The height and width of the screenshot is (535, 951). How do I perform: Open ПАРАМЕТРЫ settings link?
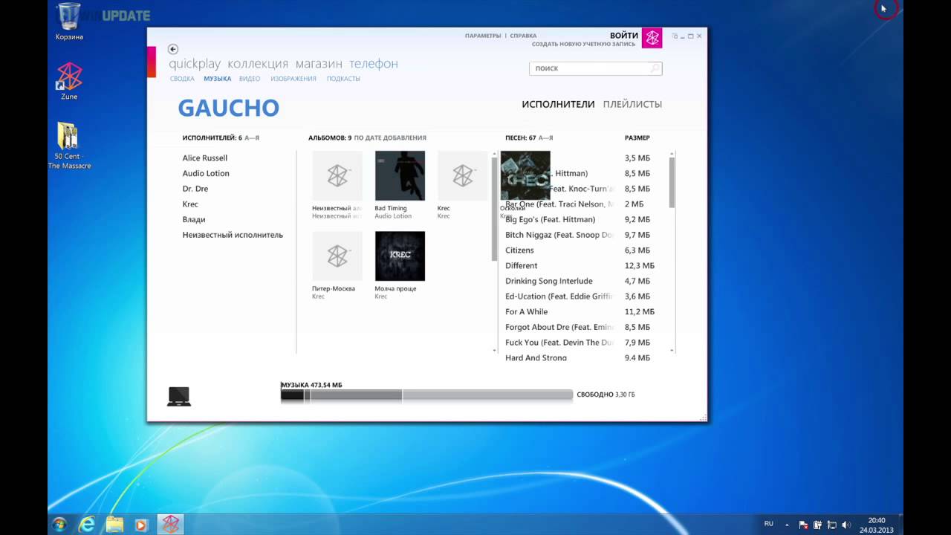(483, 36)
